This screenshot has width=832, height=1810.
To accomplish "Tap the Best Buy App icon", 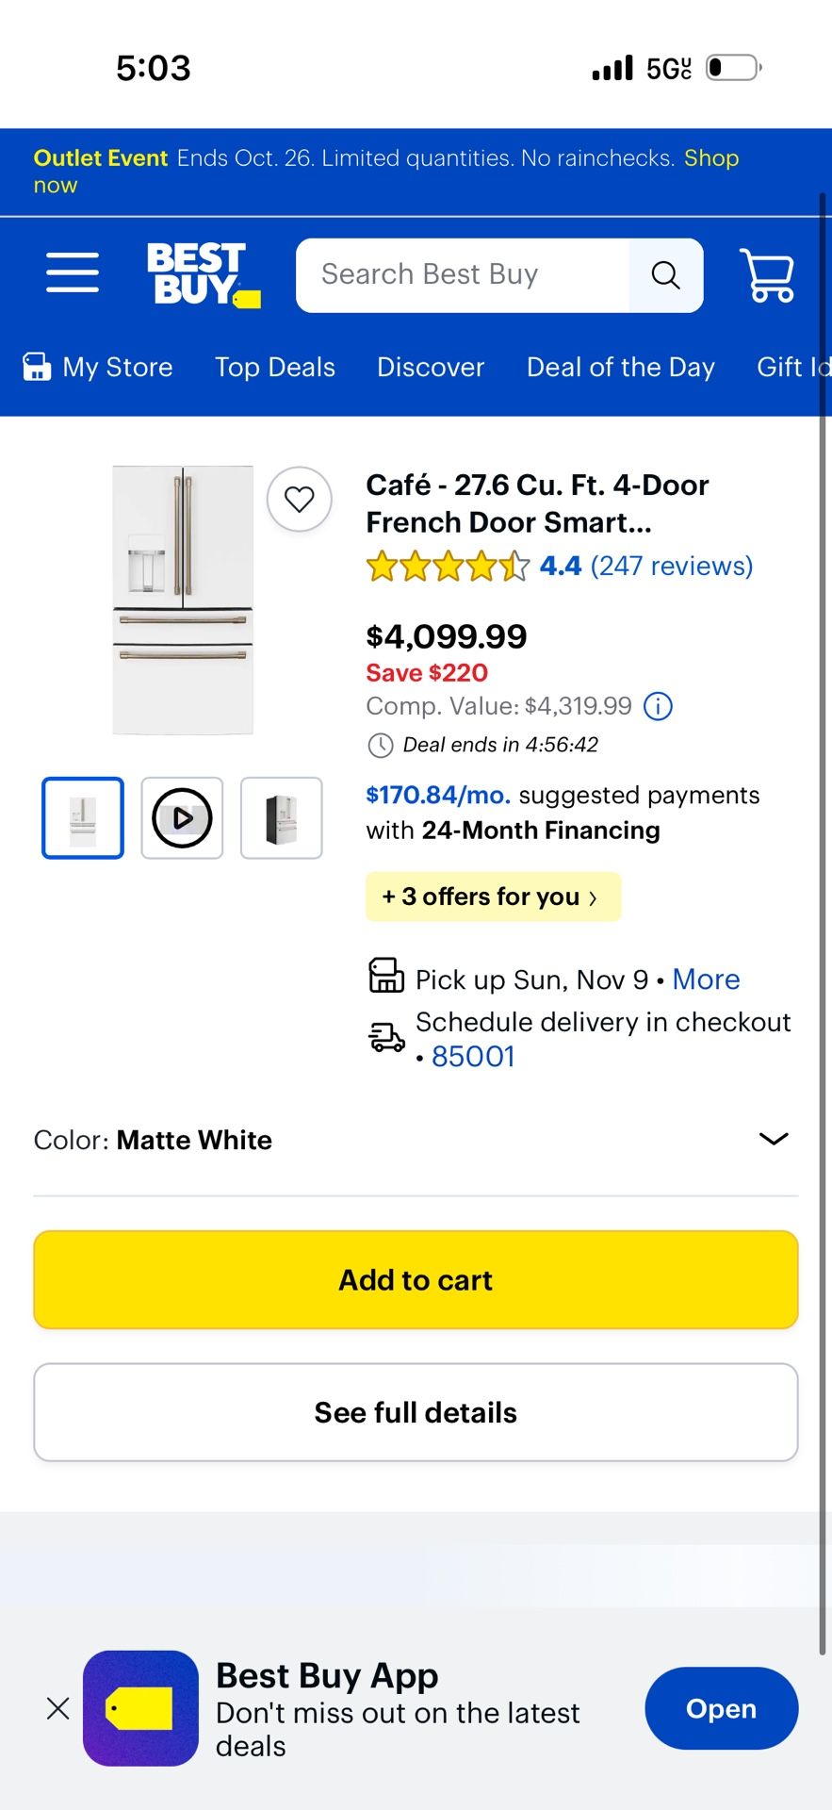I will coord(140,1708).
